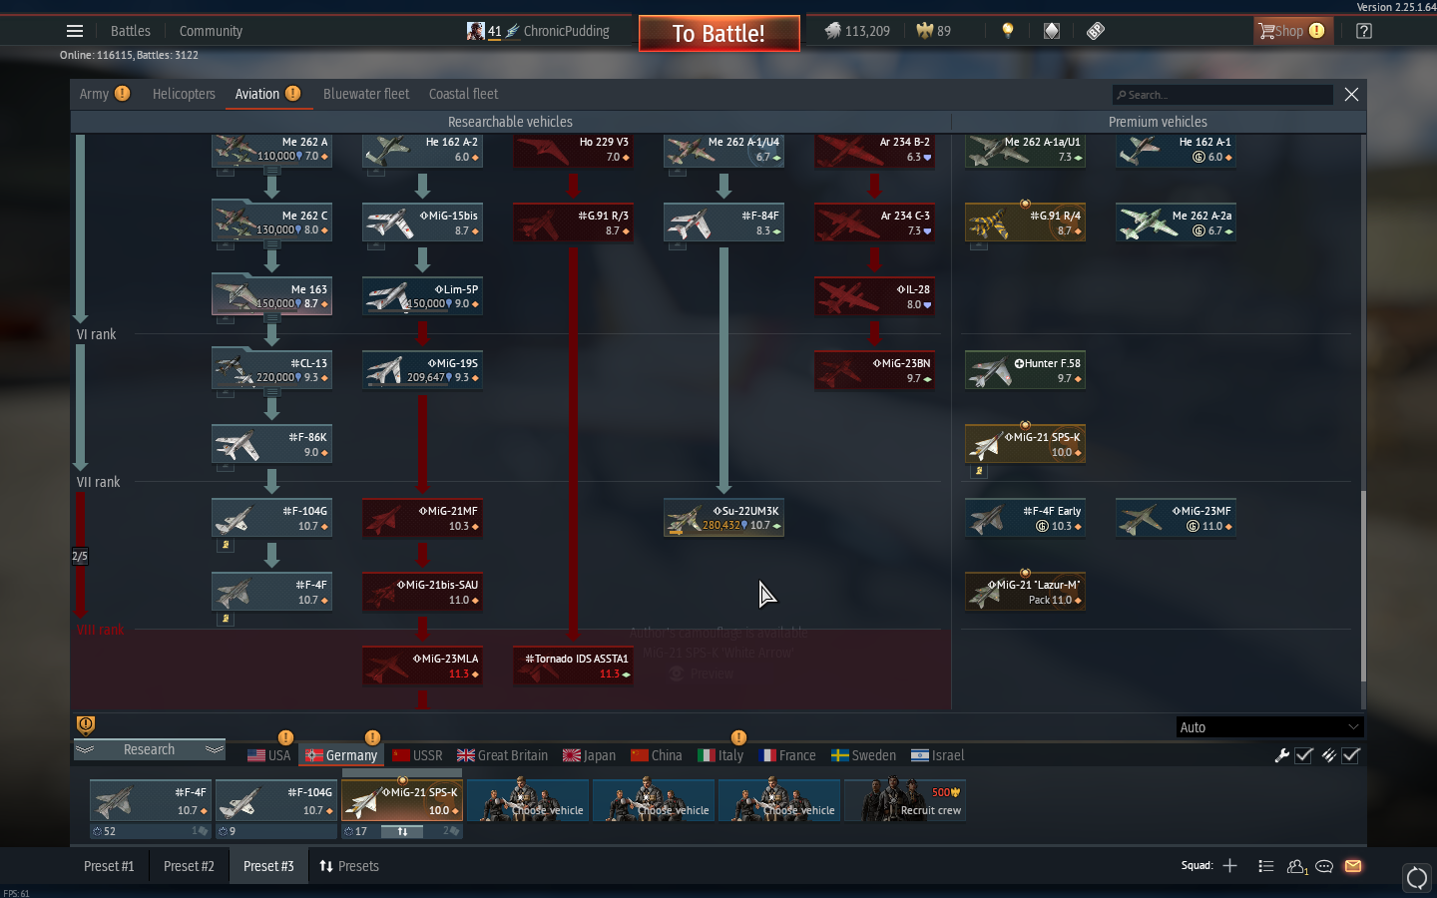Click the vehicle Search field
This screenshot has height=898, width=1437.
coord(1222,95)
